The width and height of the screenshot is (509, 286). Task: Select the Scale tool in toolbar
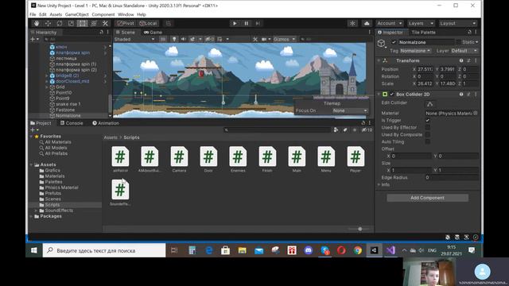click(x=71, y=23)
